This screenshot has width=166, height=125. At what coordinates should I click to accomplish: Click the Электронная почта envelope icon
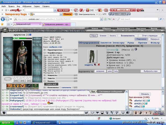(x=76, y=14)
